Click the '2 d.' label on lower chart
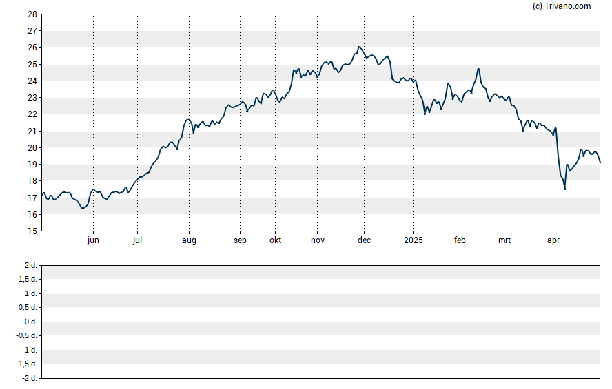The height and width of the screenshot is (389, 612). pos(31,266)
